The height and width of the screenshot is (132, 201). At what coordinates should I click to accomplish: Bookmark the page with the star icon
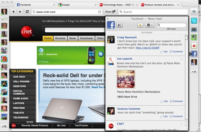click(x=100, y=12)
